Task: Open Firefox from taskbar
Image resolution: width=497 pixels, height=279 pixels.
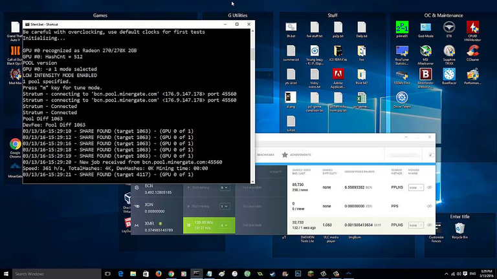Action: pyautogui.click(x=158, y=274)
